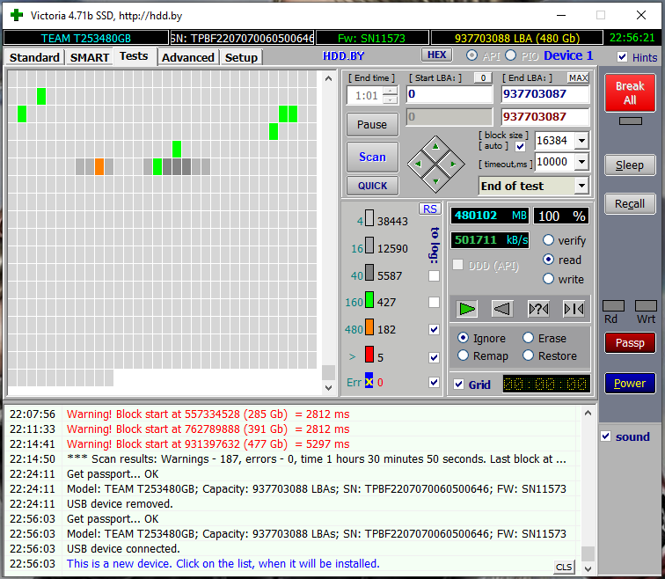Click the log panel scroll-down arrow

click(x=588, y=568)
